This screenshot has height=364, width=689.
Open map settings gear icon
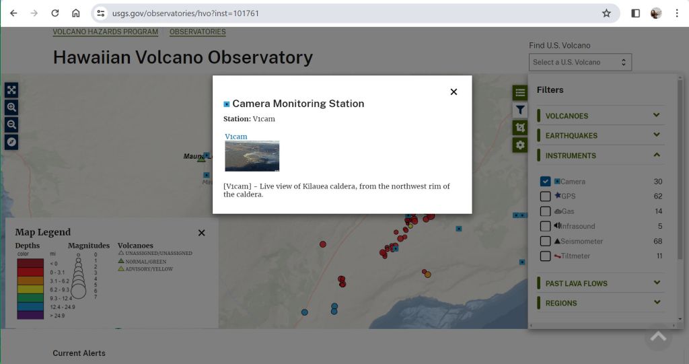pos(519,145)
